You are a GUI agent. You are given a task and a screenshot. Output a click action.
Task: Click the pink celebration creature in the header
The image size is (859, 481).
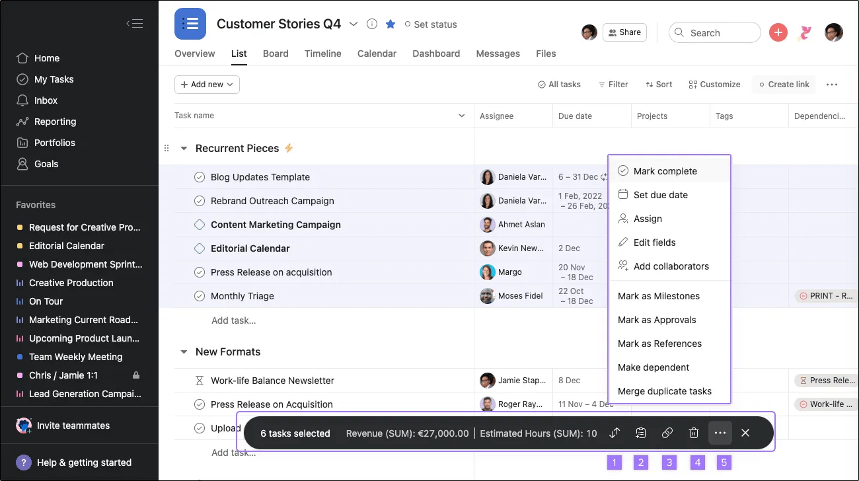coord(805,32)
